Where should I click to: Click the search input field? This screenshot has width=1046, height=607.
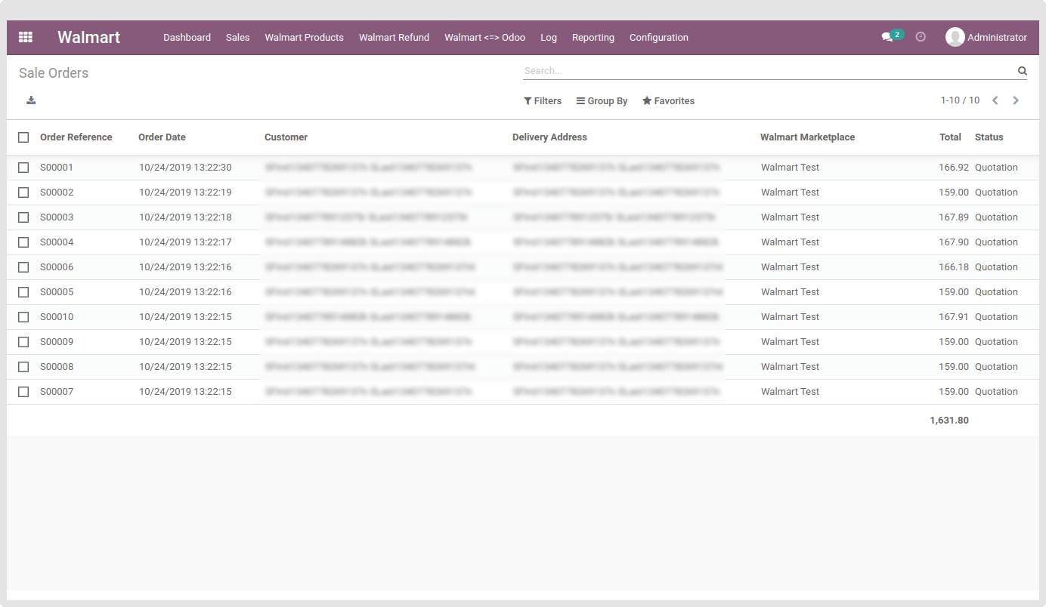[769, 71]
